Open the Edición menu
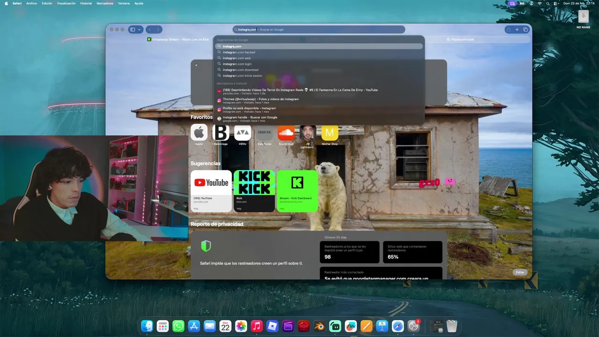This screenshot has width=599, height=337. (47, 3)
